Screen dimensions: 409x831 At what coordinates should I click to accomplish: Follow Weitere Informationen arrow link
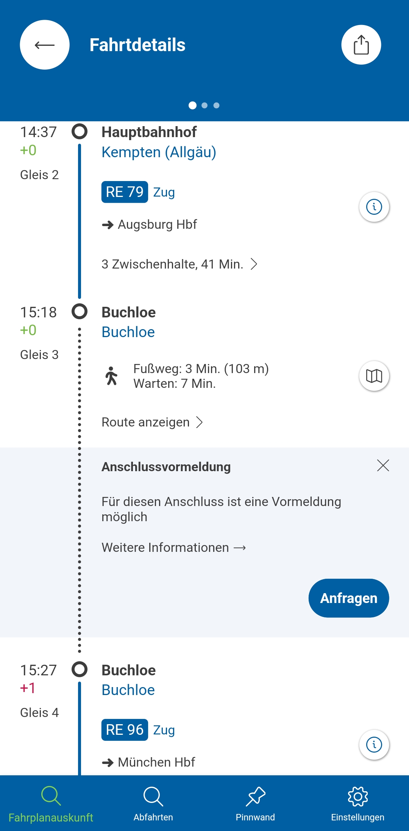pos(173,547)
